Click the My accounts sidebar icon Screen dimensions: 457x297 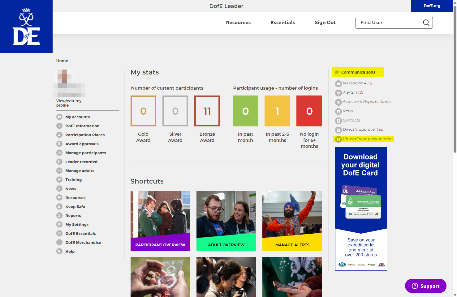click(59, 117)
